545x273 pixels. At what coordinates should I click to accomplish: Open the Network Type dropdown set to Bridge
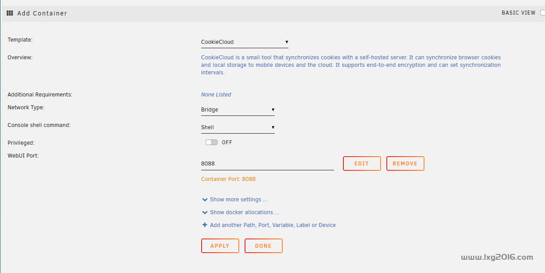coord(238,110)
